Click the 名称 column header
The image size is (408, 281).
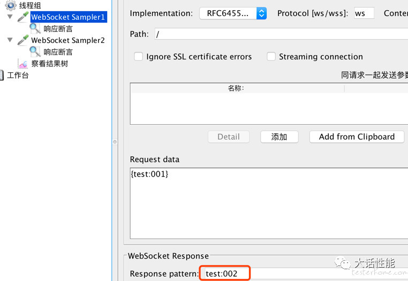coord(237,88)
